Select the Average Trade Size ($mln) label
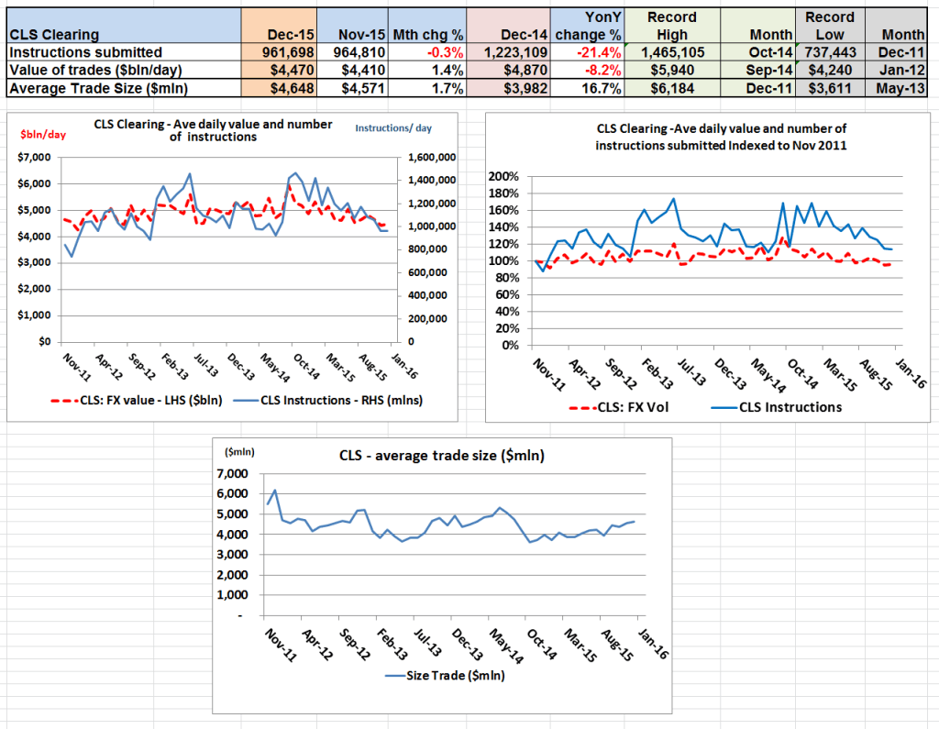Screen dimensions: 939x729 pyautogui.click(x=124, y=88)
